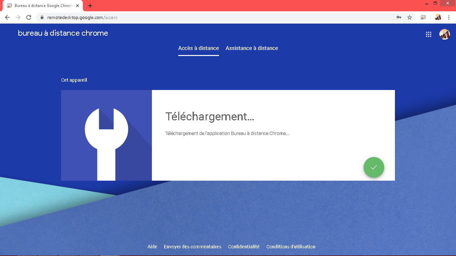Click the padlock site security icon
This screenshot has height=256, width=456.
pos(42,17)
